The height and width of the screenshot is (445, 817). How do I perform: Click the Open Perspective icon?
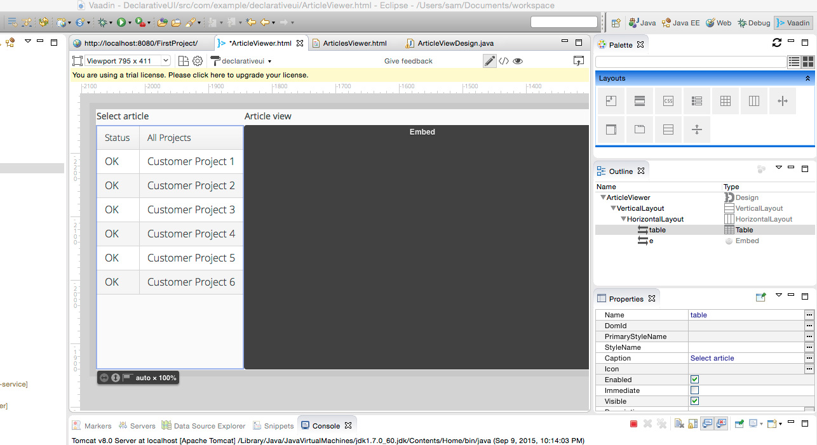(616, 23)
